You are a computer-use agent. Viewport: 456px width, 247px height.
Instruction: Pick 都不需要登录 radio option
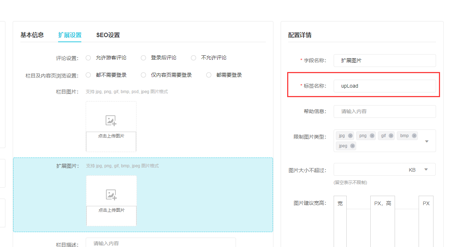point(88,75)
